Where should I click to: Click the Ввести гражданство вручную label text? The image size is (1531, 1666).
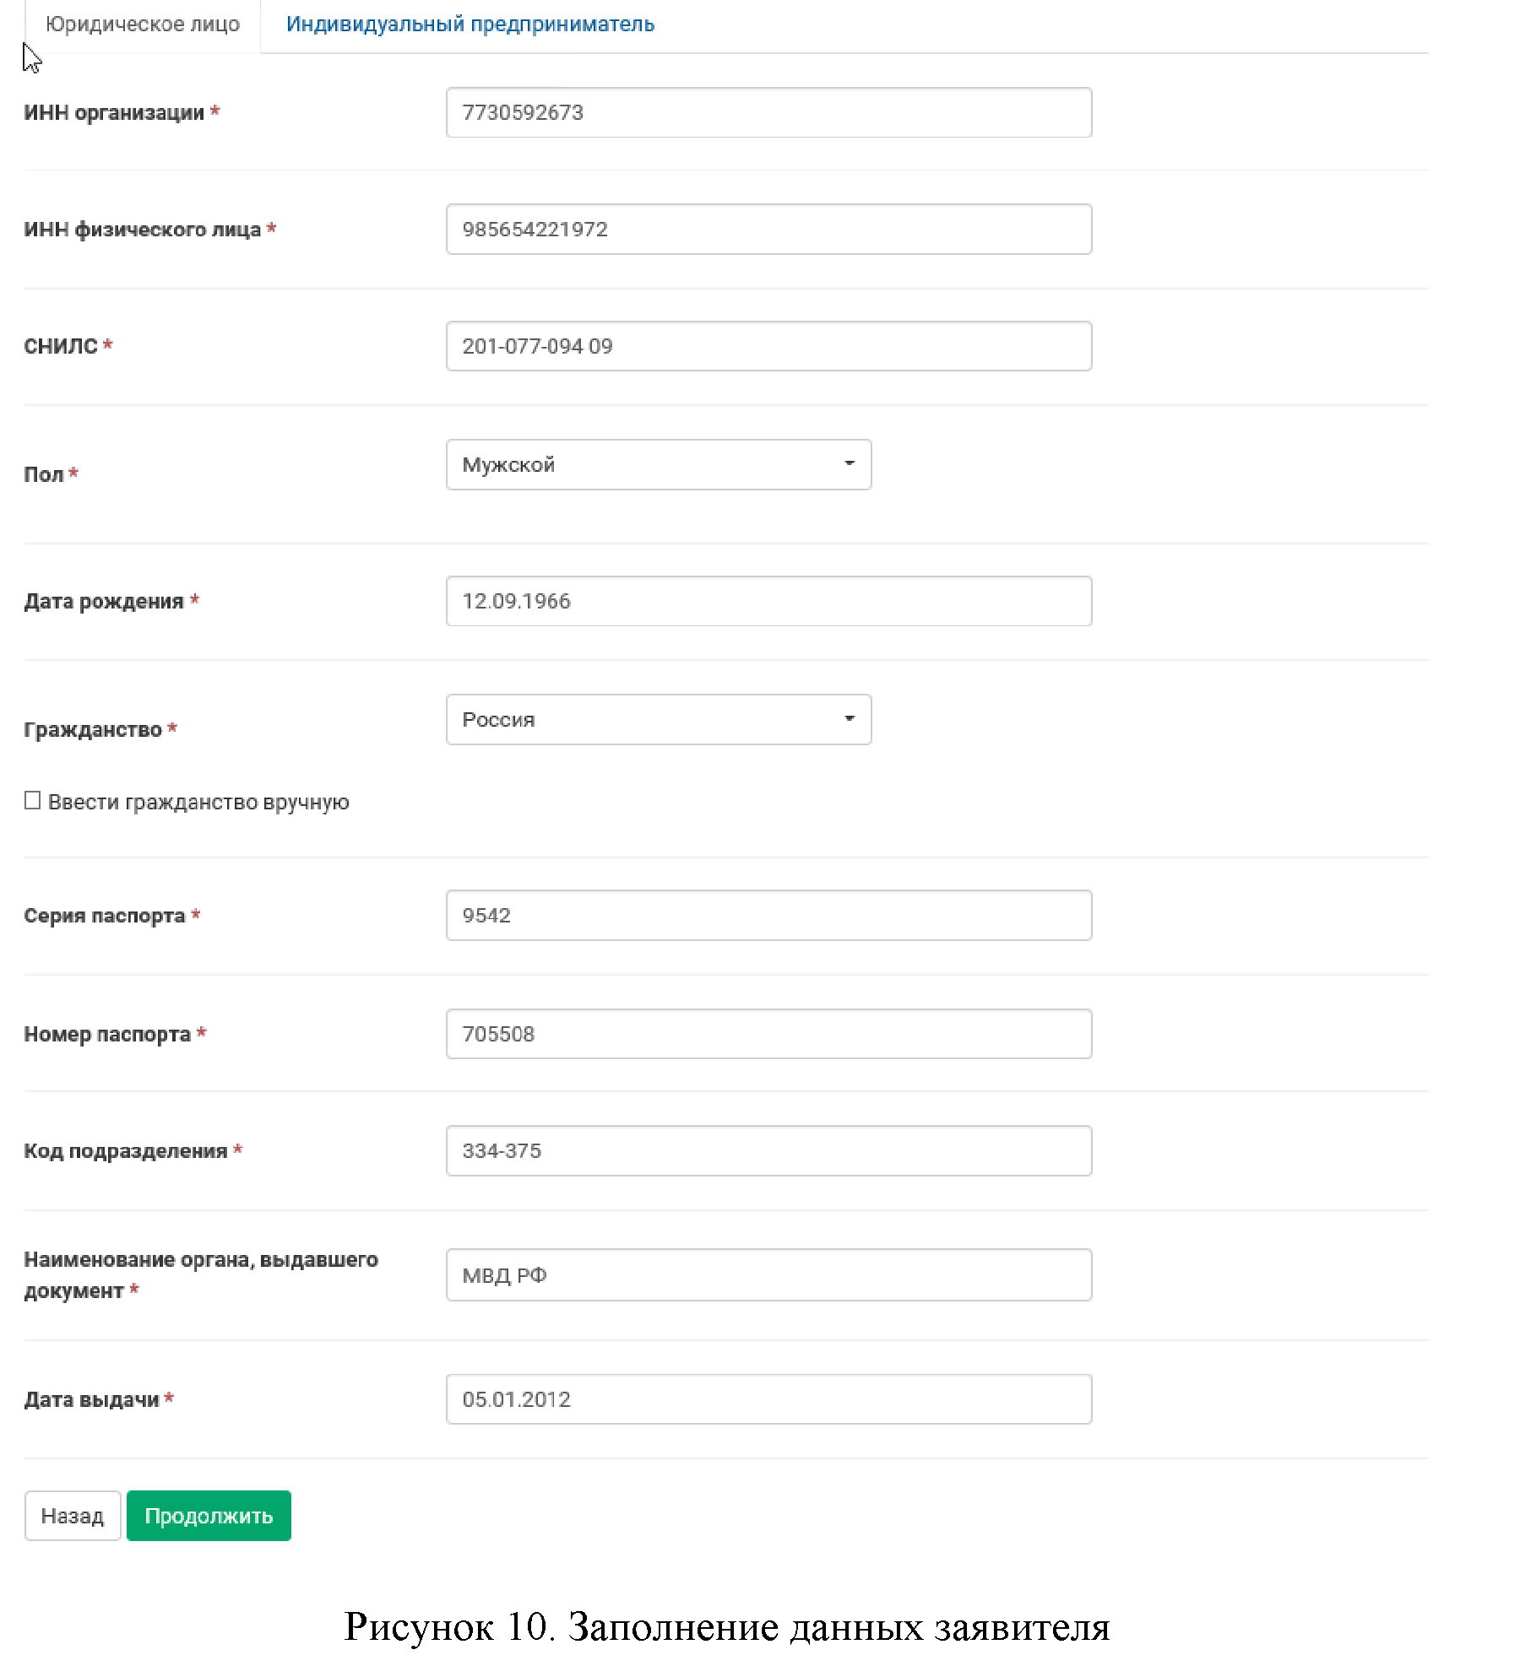click(x=198, y=802)
